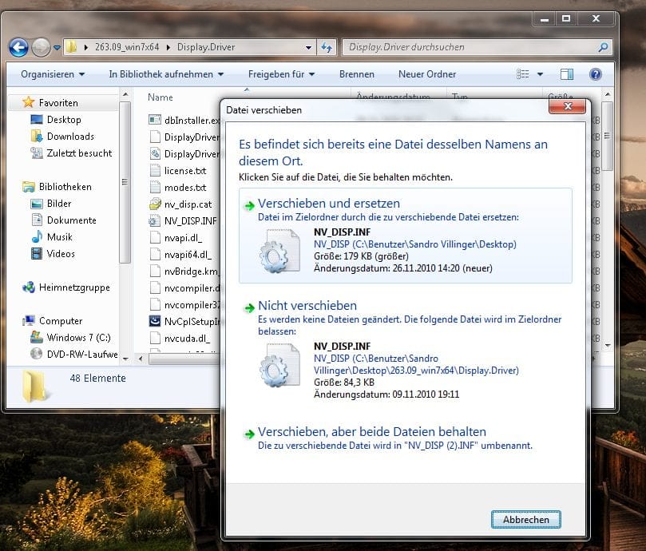Click the change view icon
The image size is (646, 551).
click(x=523, y=74)
